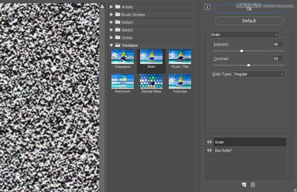Click the Intensity slider handle
The width and height of the screenshot is (297, 192).
(x=241, y=51)
